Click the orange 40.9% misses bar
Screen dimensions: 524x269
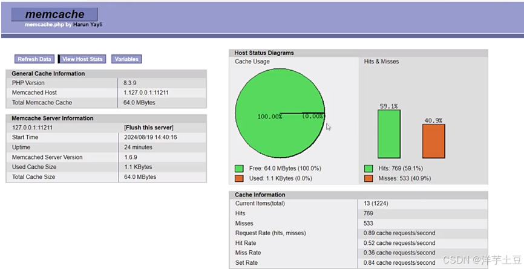434,141
